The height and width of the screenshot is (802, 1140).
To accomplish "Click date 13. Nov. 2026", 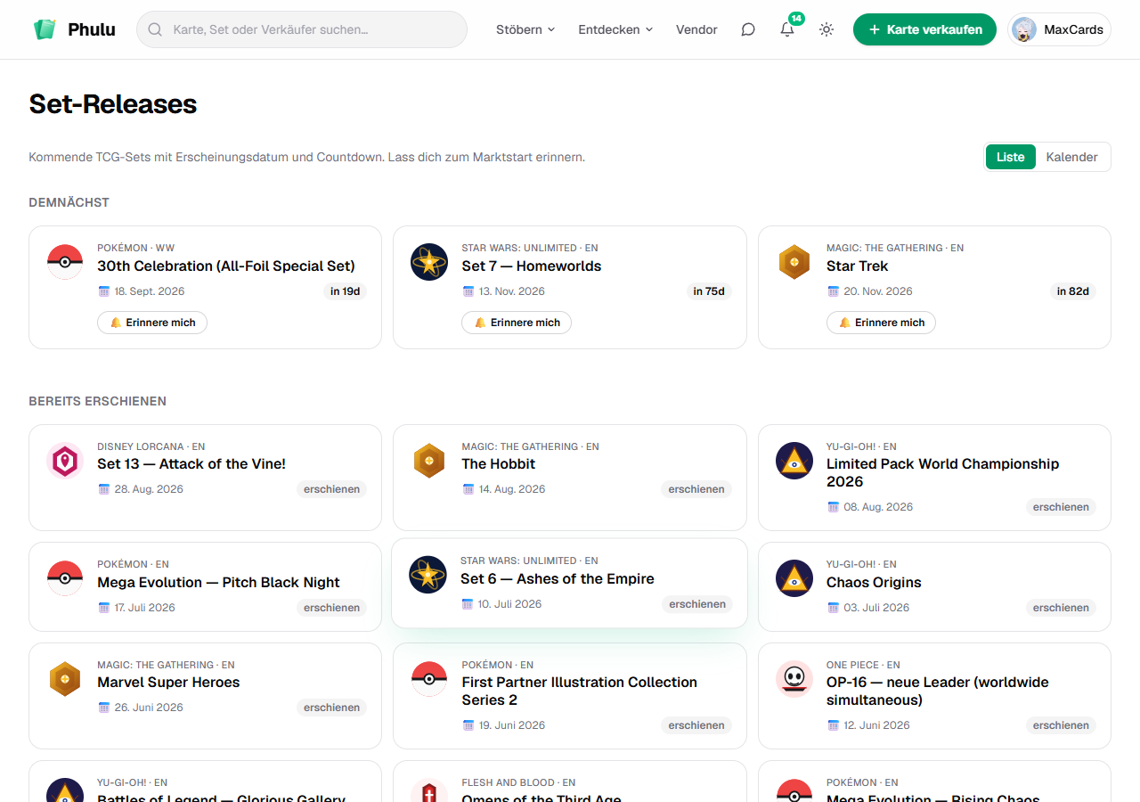I will pyautogui.click(x=512, y=291).
